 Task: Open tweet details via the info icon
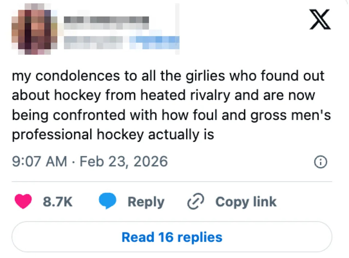[x=320, y=161]
